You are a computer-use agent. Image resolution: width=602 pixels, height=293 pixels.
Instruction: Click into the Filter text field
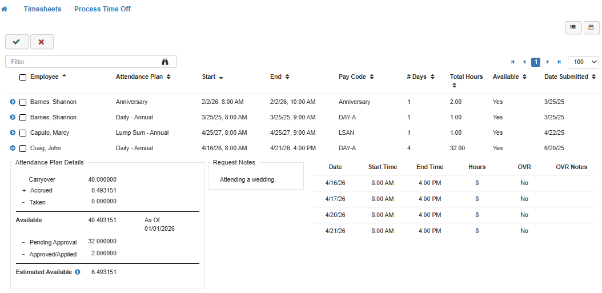click(83, 62)
